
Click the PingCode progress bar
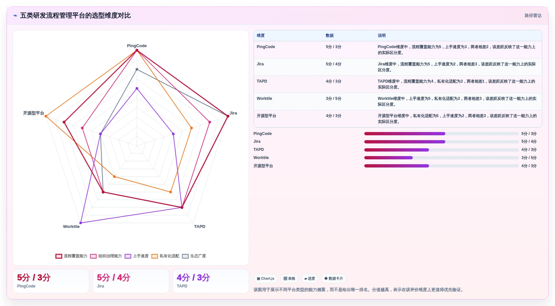tap(441, 134)
